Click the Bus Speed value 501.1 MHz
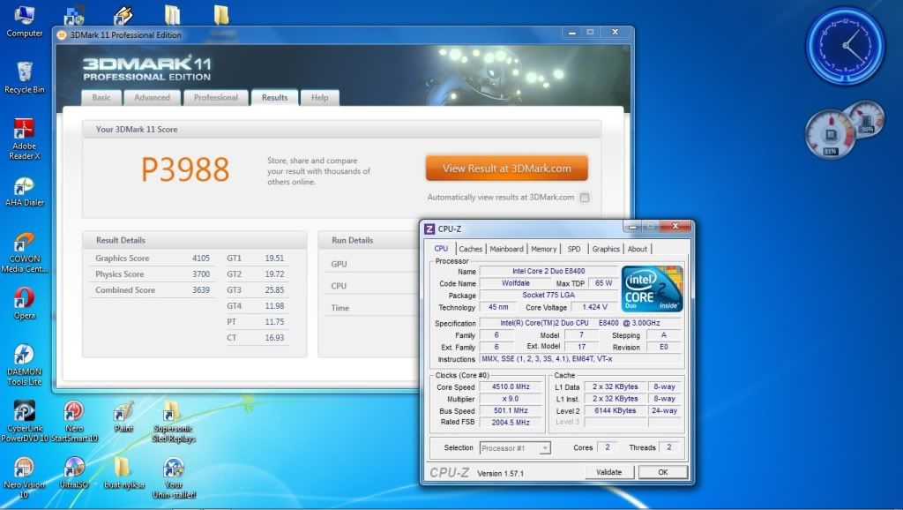The height and width of the screenshot is (510, 903). point(511,411)
